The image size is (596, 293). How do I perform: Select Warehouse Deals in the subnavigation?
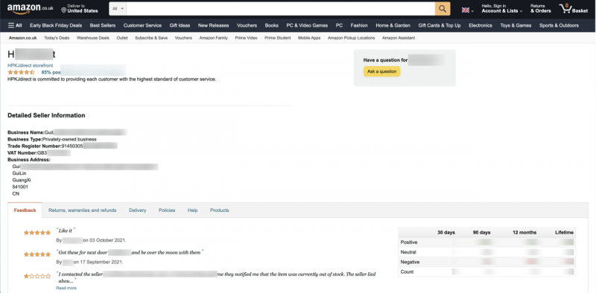tap(92, 38)
